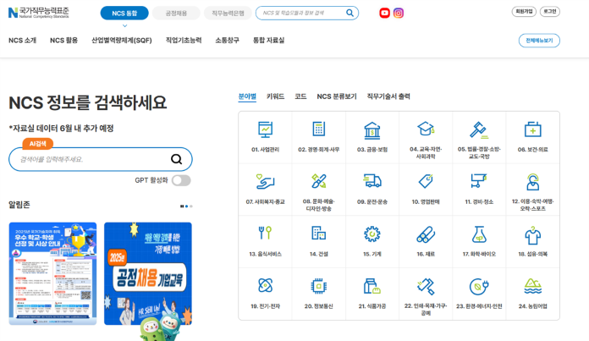This screenshot has height=341, width=589.
Task: Click the 로그인 login button
Action: click(550, 12)
